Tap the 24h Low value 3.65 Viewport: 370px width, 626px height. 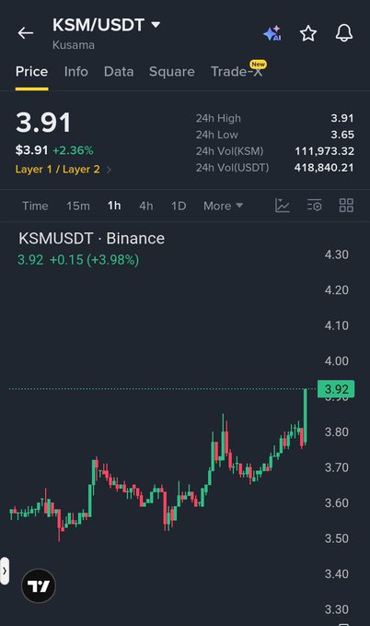(x=342, y=135)
